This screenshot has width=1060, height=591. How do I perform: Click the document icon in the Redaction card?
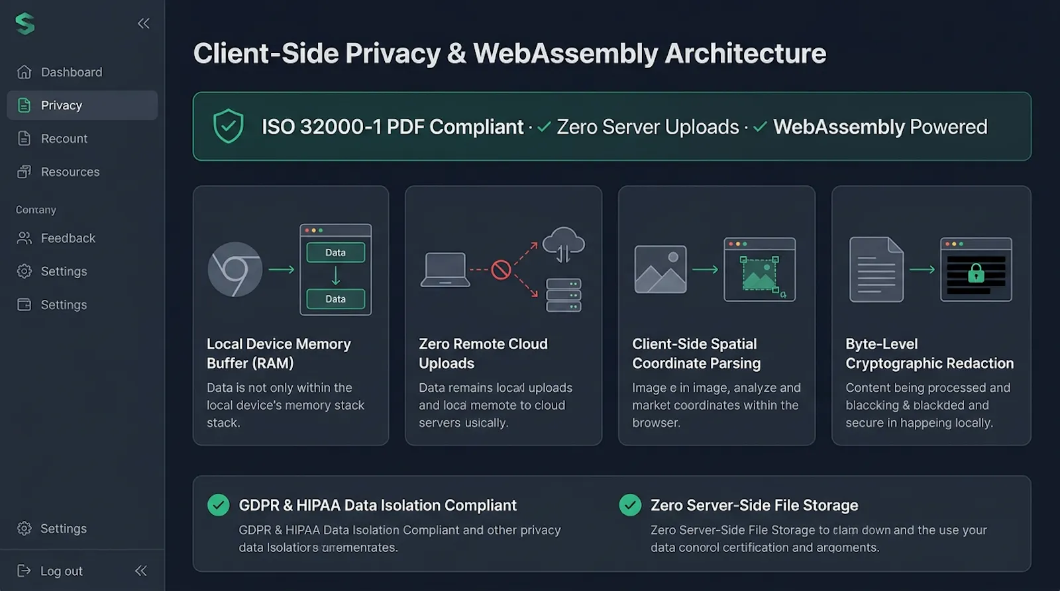[876, 269]
